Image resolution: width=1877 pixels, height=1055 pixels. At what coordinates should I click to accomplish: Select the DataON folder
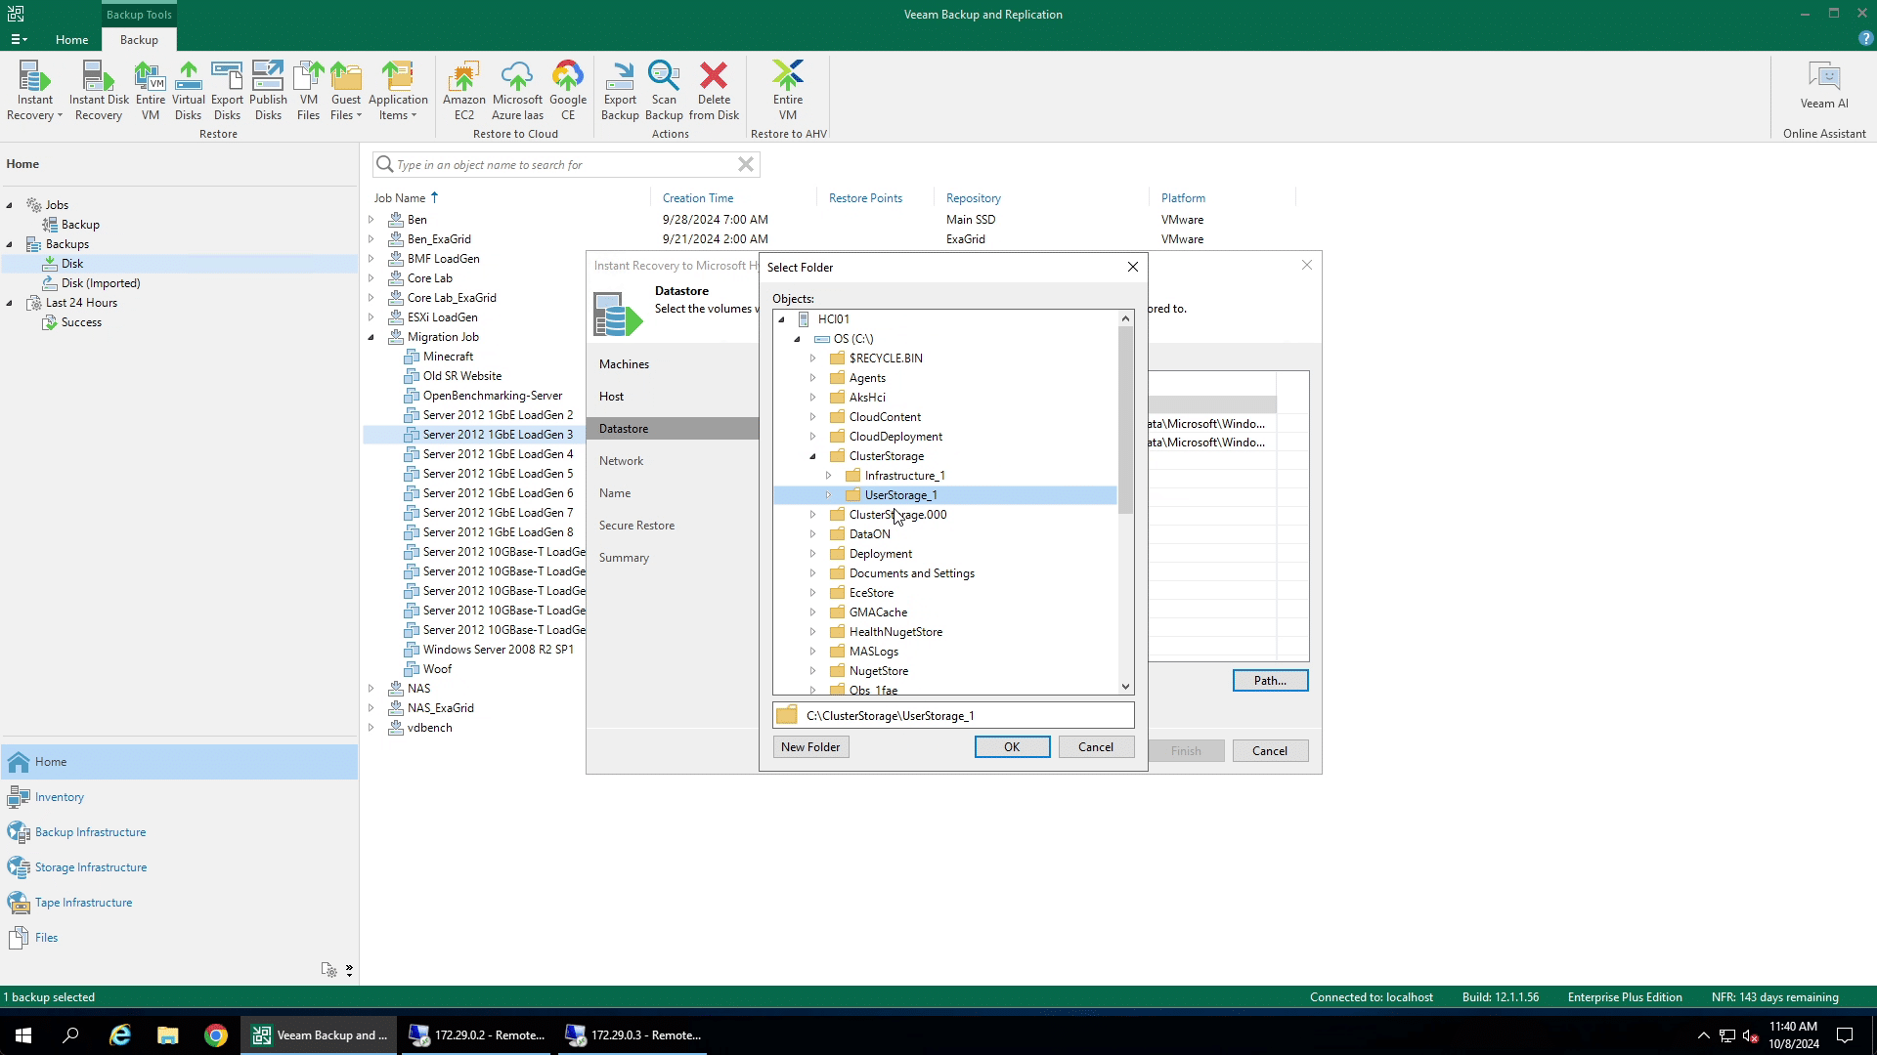(x=869, y=534)
